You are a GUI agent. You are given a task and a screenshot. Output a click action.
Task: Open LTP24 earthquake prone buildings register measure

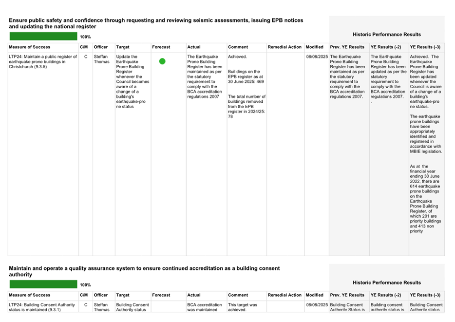(43, 61)
